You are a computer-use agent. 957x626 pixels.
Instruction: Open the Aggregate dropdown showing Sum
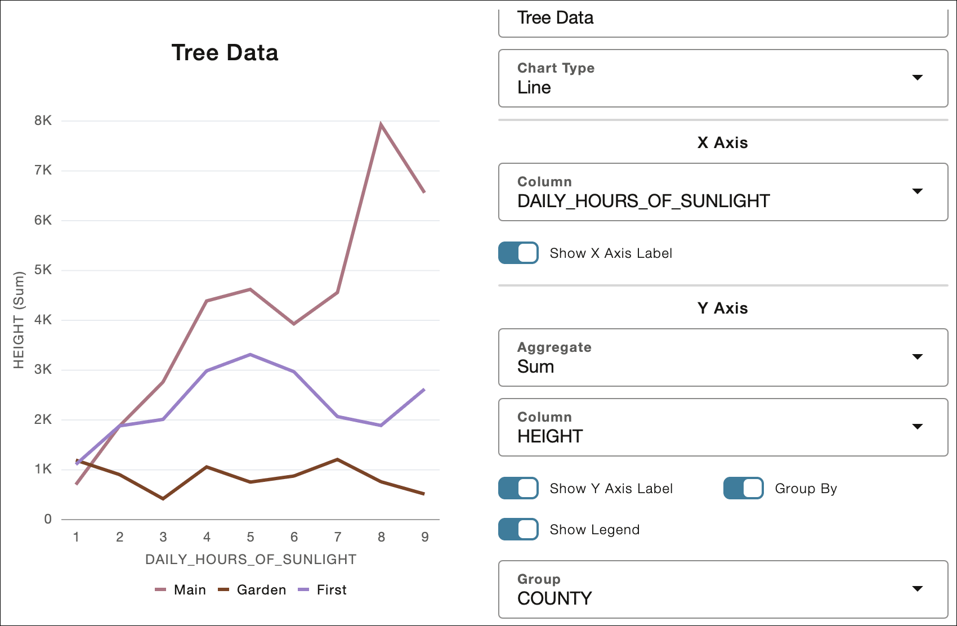[x=723, y=357]
